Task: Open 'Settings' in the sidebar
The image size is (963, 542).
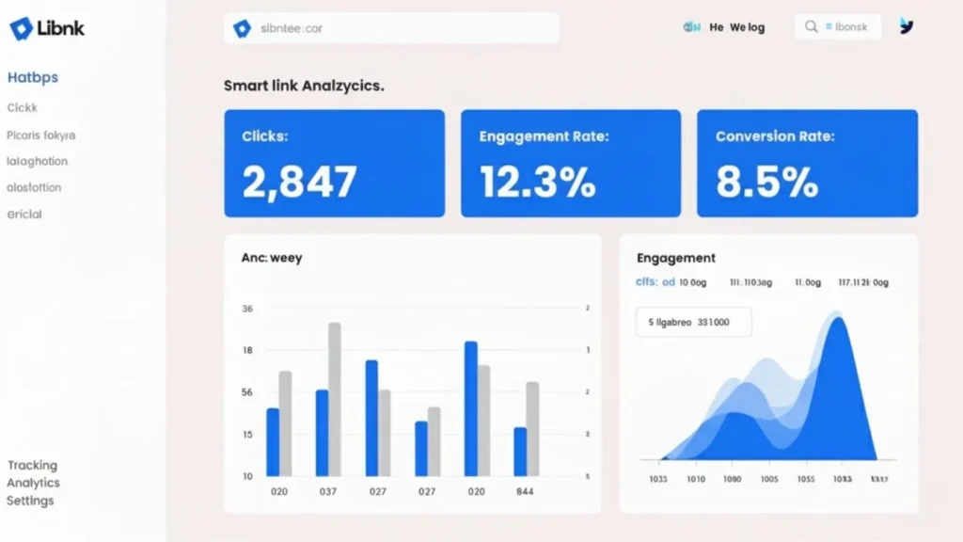Action: click(x=30, y=501)
